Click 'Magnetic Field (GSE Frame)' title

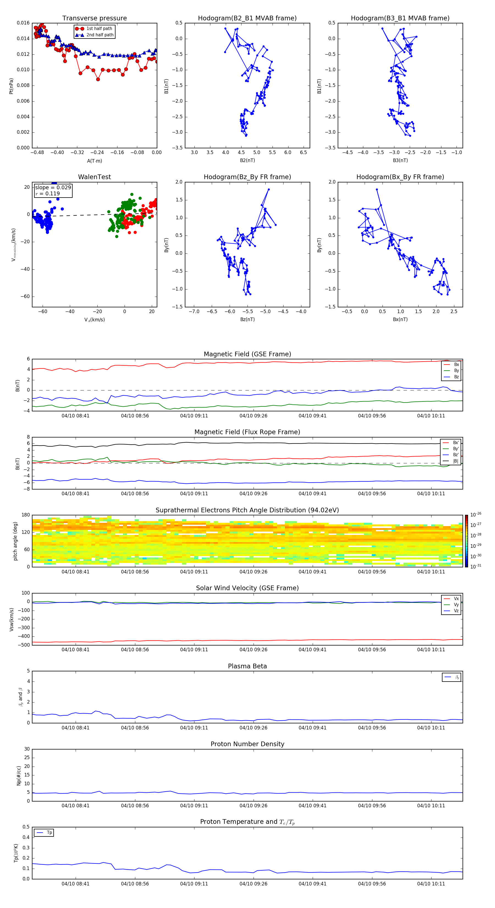[x=247, y=354]
